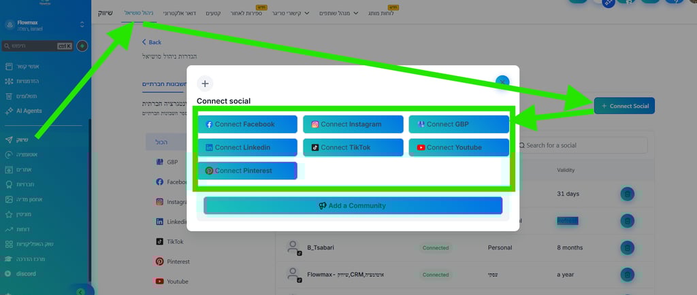
Task: Click the Connect Youtube button
Action: click(459, 147)
